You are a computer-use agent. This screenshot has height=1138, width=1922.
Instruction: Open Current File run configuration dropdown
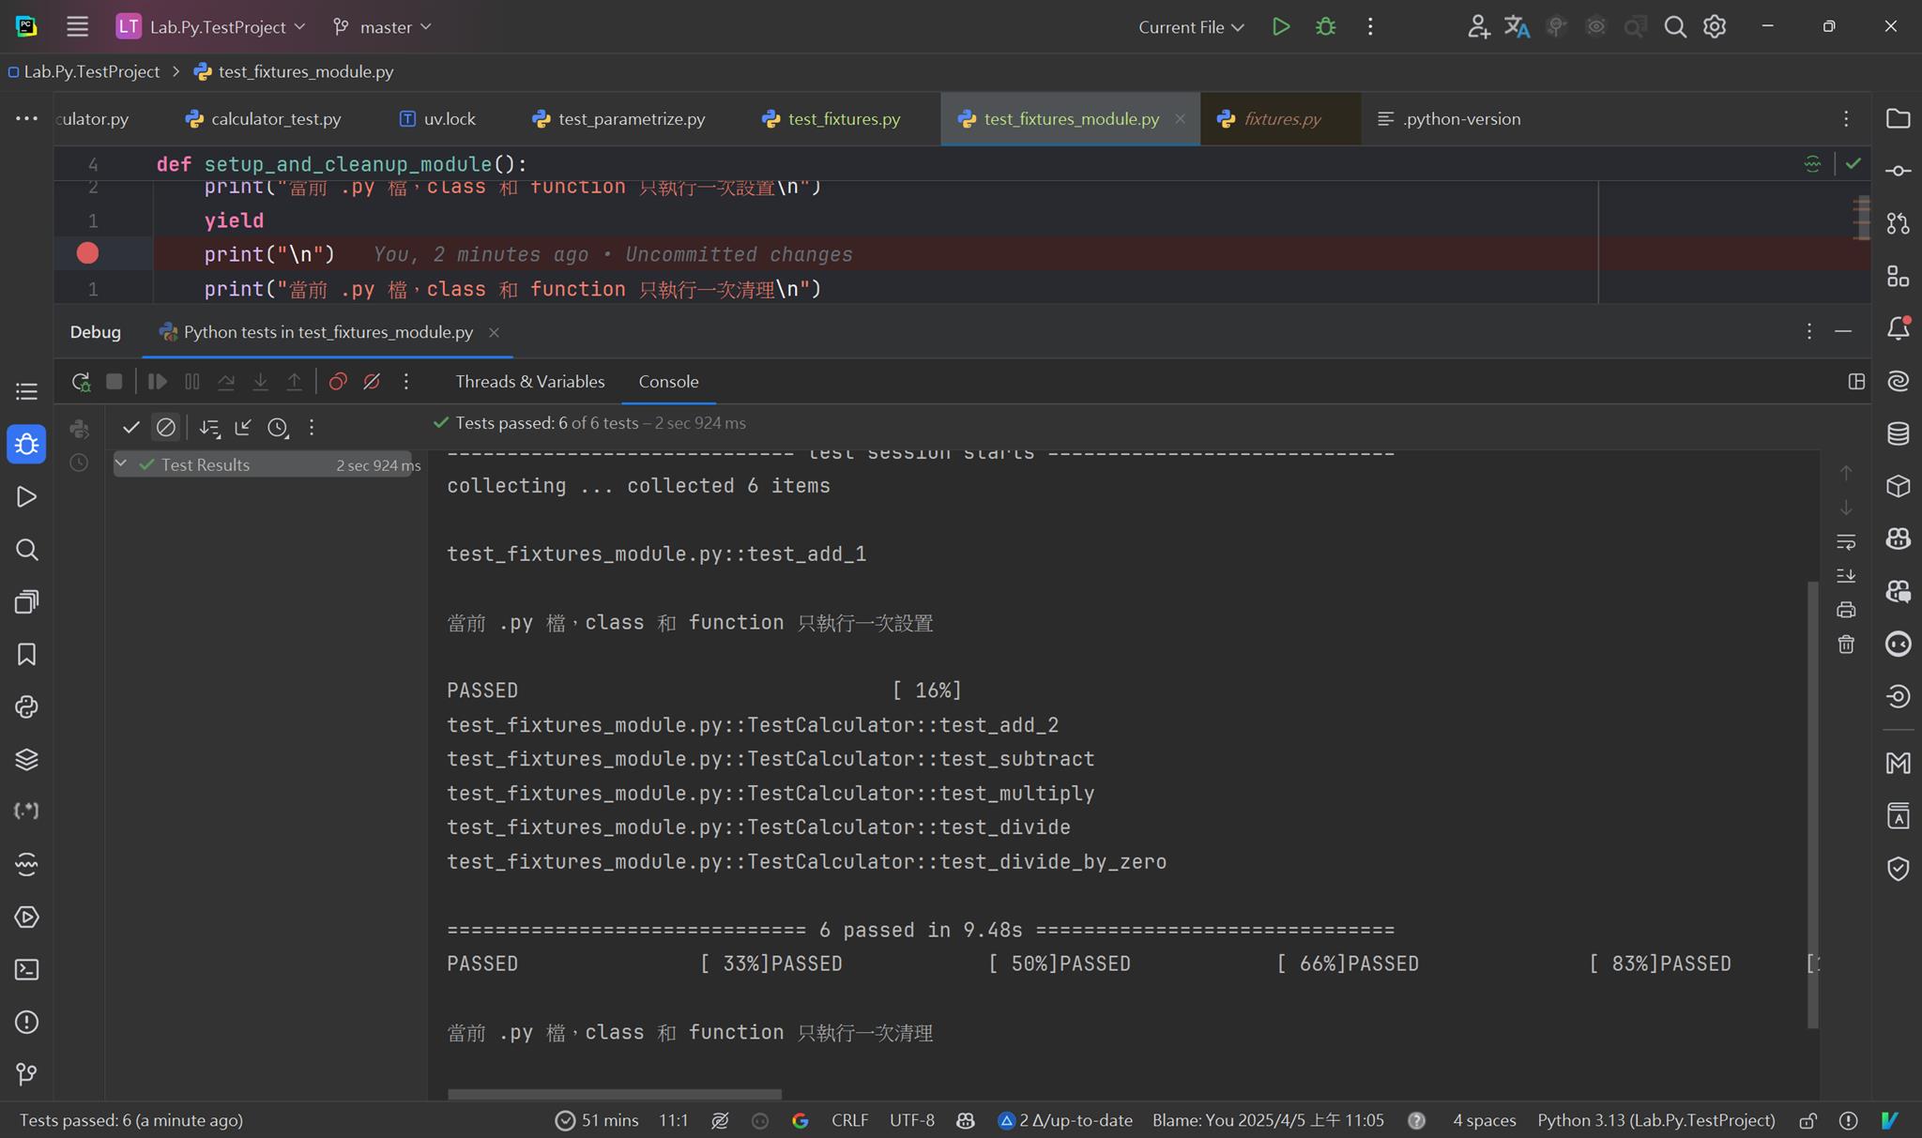1190,27
